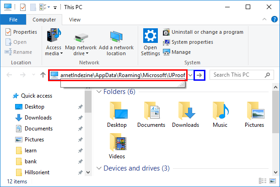
Task: Click pin icon beside Hillsorient
Action: point(81,172)
